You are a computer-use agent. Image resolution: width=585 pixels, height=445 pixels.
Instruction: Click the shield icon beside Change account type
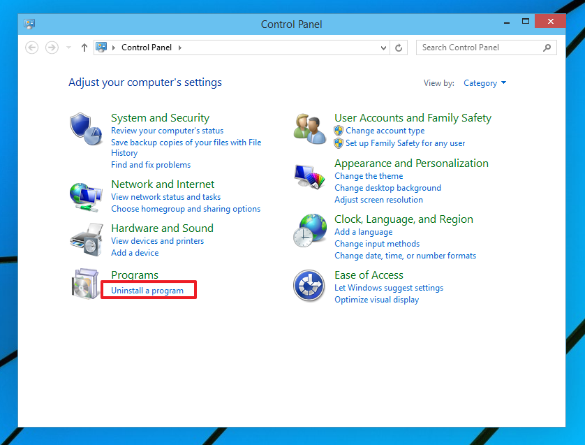339,131
